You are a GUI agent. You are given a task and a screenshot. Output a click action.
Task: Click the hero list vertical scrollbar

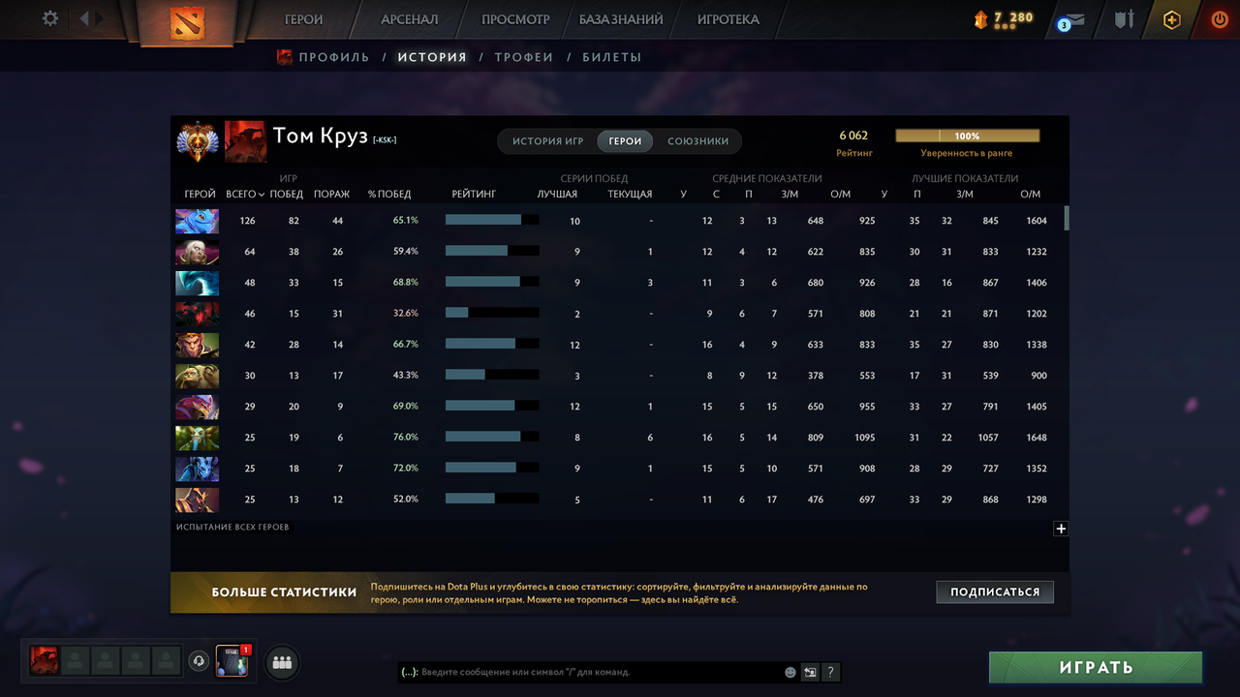click(1067, 218)
